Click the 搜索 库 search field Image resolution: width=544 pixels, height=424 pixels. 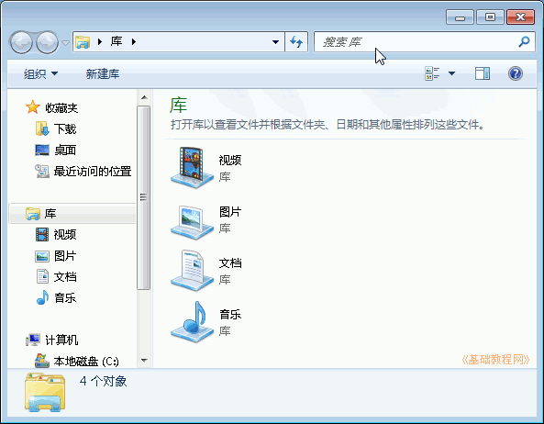(416, 42)
